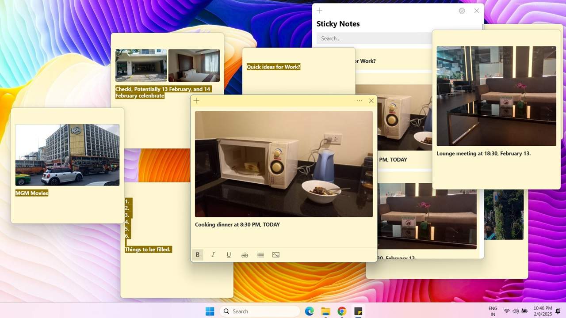Open File Explorer from the taskbar
The height and width of the screenshot is (318, 566).
(x=325, y=311)
